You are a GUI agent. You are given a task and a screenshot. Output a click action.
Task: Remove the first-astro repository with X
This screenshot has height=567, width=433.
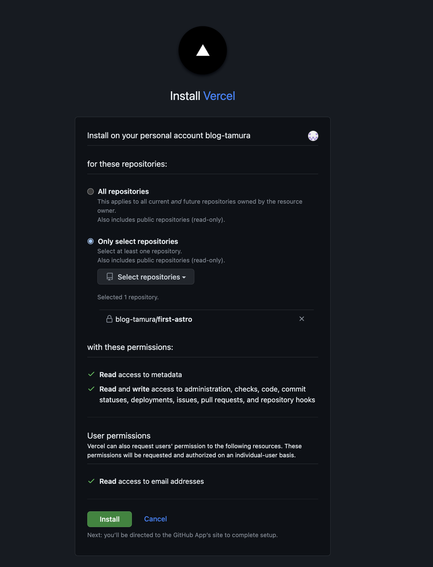click(302, 319)
